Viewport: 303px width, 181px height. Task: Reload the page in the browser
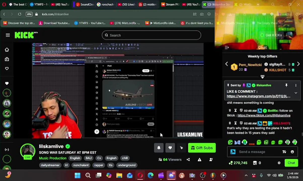(20, 14)
